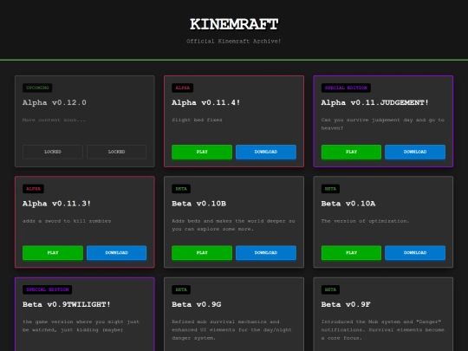Screen dimensions: 468x351
Task: Click the 'Alpha v0.11.4!' heading
Action: [x=206, y=102]
